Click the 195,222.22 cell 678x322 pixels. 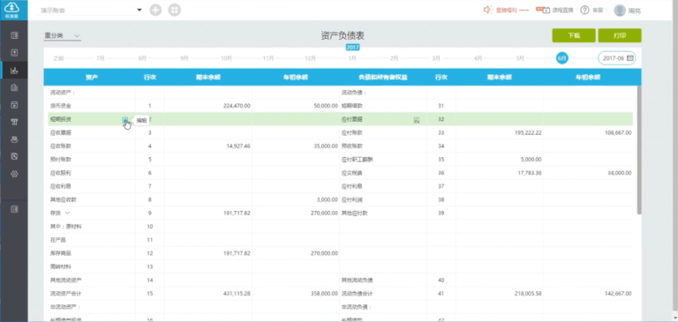[527, 132]
